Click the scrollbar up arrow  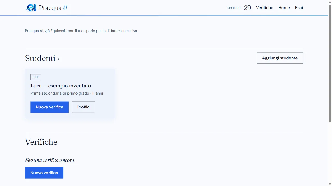330,2
